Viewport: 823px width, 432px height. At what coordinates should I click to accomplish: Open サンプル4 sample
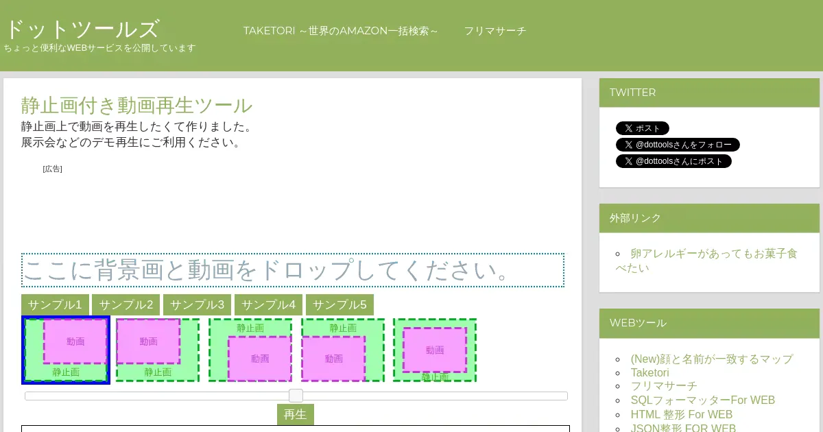pos(268,305)
